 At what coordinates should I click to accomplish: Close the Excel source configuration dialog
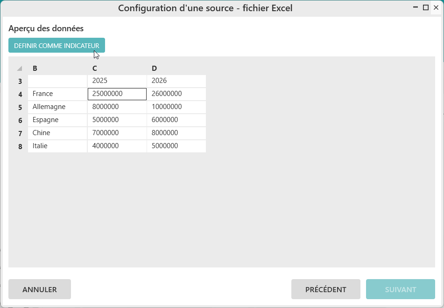436,7
